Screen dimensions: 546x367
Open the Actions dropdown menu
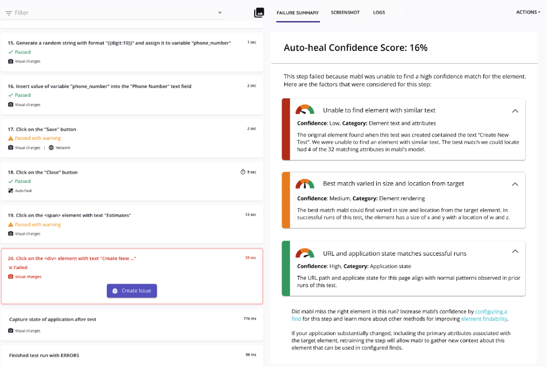(x=528, y=12)
